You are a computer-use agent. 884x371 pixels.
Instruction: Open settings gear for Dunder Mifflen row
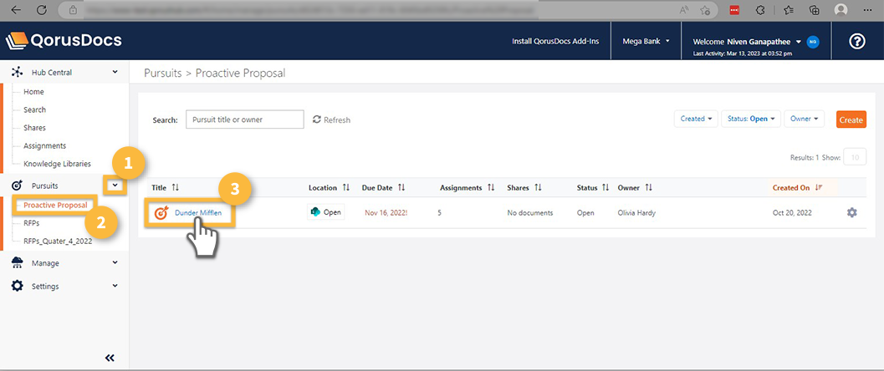click(x=851, y=213)
